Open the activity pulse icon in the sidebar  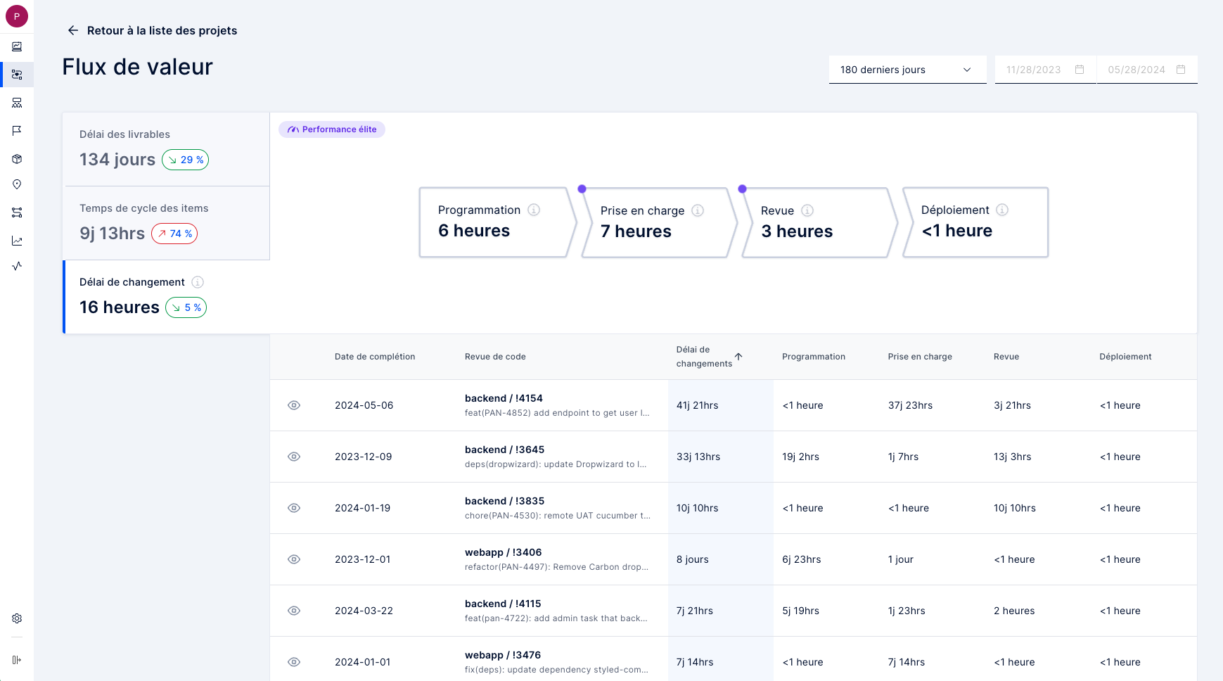pyautogui.click(x=17, y=266)
